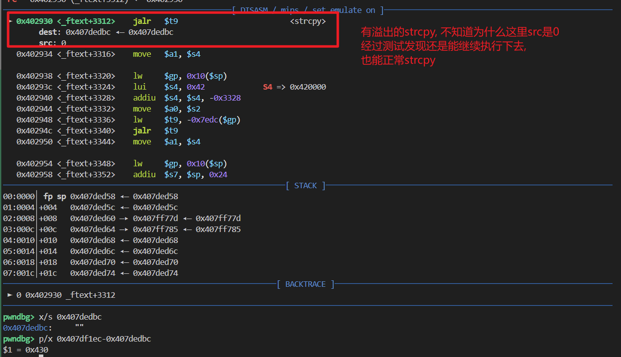Click the S4 => 0x420000 register annotation

pyautogui.click(x=294, y=87)
